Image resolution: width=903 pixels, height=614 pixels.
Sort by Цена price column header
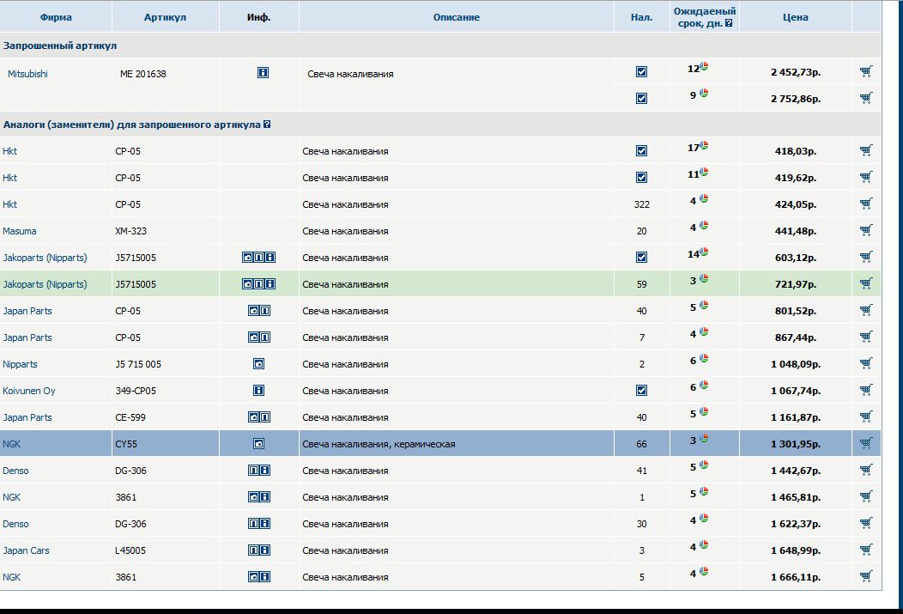796,17
